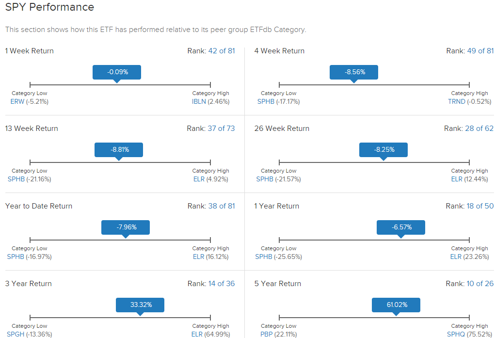Open the 1 Year rank 18 of 50 link

point(480,206)
